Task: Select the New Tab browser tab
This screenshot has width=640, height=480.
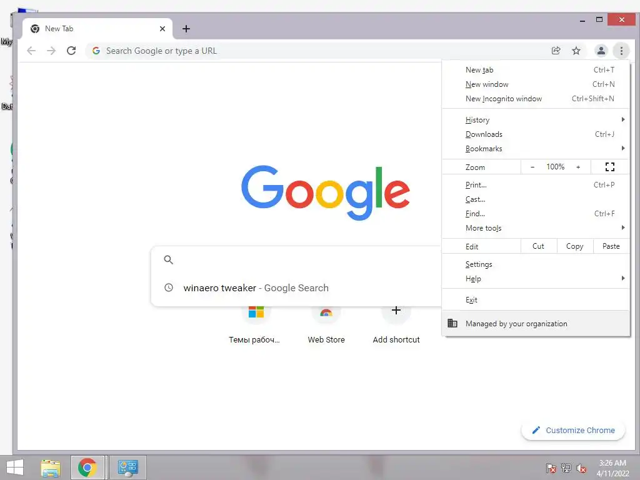Action: point(97,29)
